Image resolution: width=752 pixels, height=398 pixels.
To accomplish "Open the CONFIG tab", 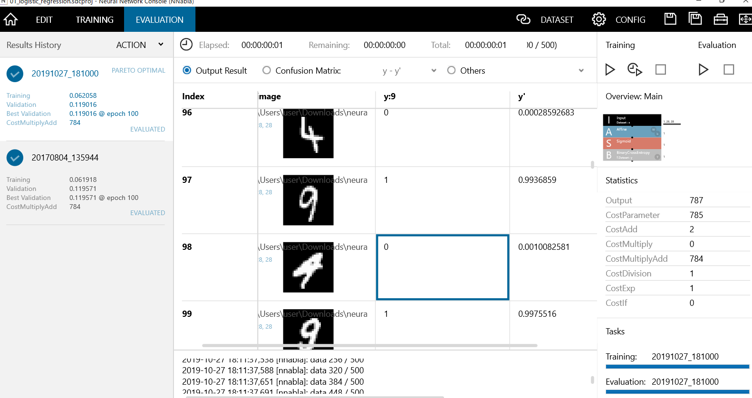I will point(630,19).
